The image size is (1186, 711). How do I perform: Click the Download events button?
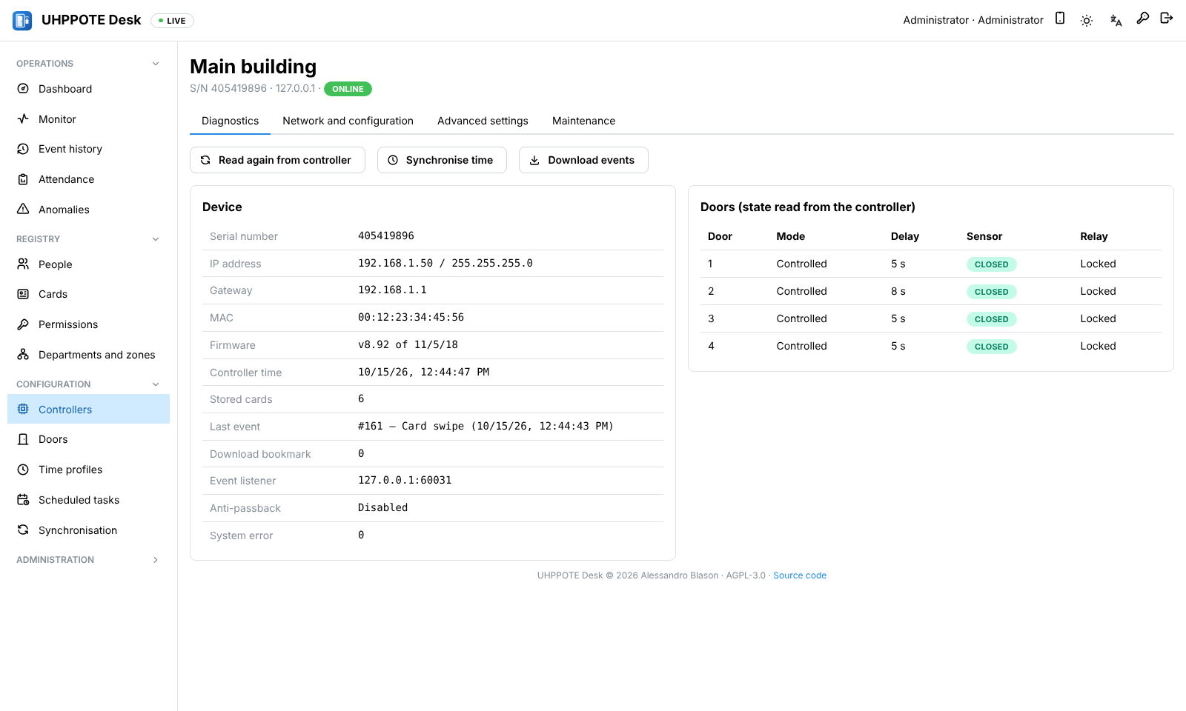(583, 160)
